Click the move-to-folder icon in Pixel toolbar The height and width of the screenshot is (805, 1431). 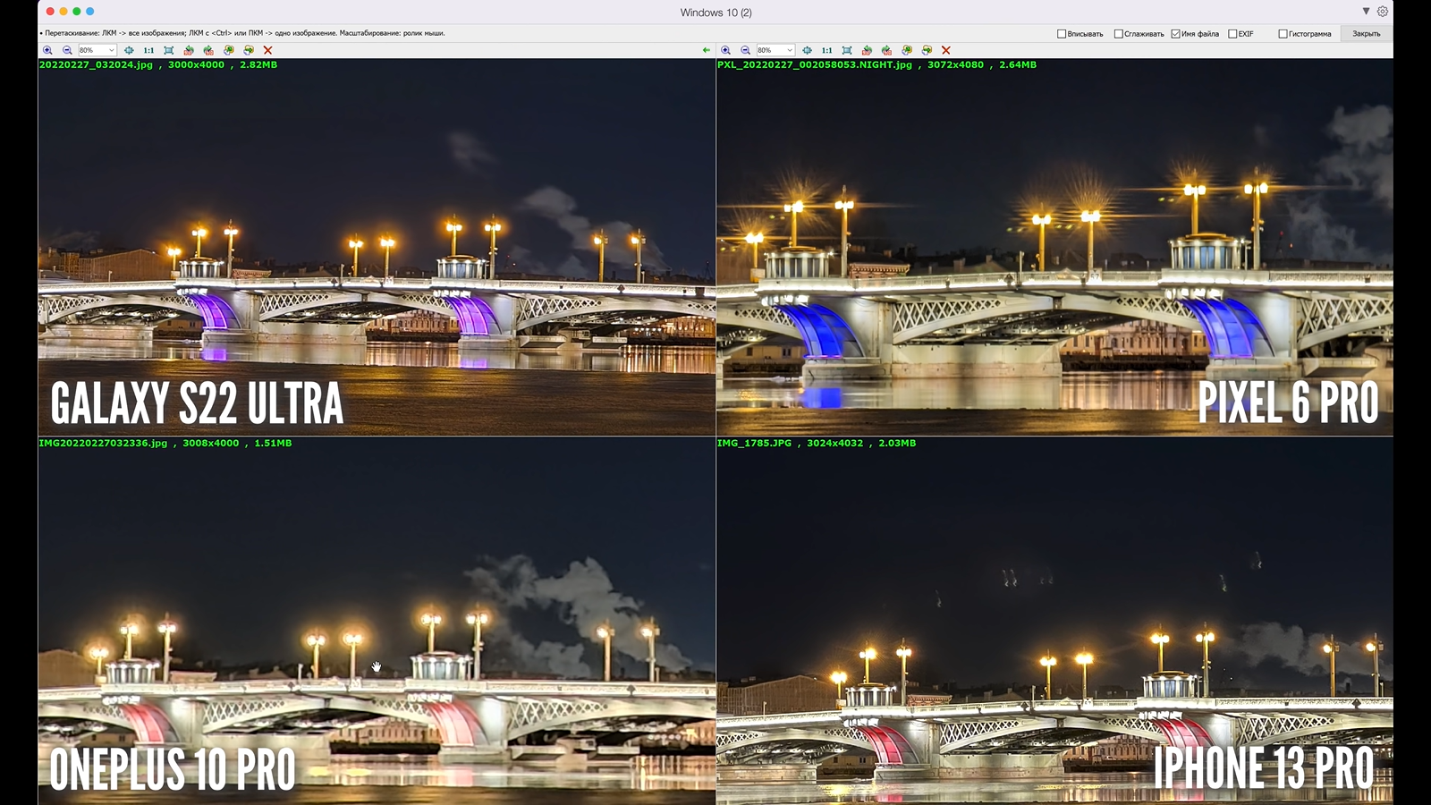(x=907, y=50)
